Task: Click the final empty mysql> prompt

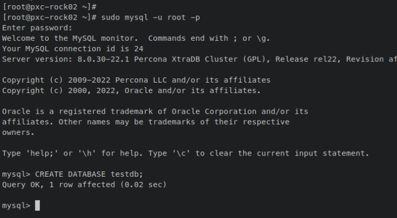Action: point(16,205)
